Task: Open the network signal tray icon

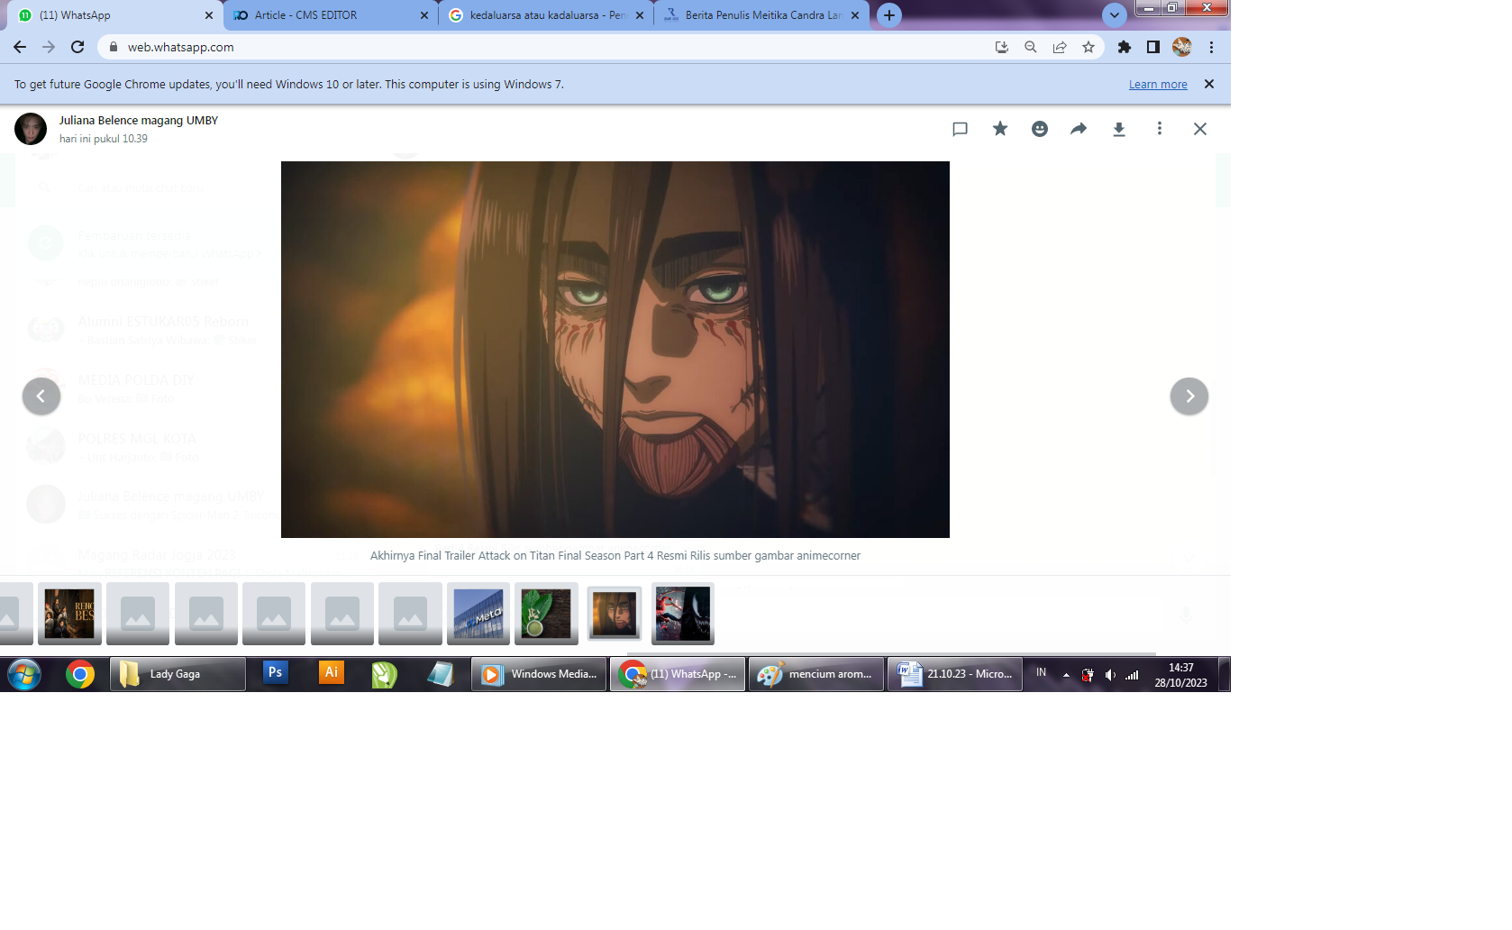Action: [1132, 675]
